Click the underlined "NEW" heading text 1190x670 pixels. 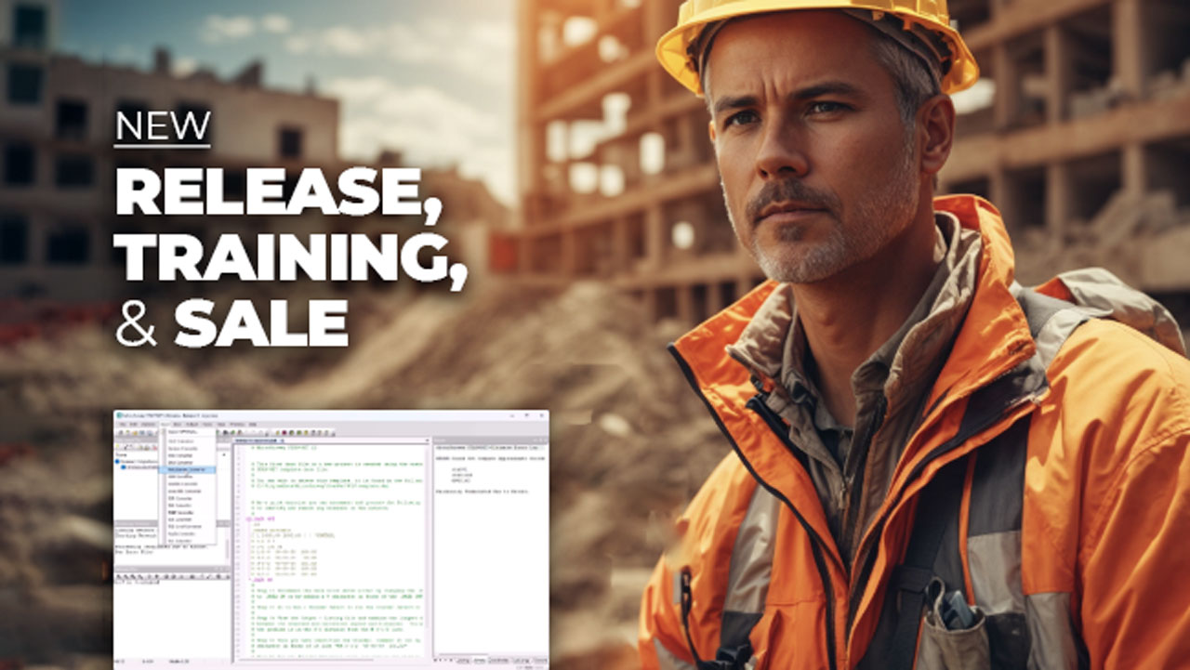[x=162, y=128]
